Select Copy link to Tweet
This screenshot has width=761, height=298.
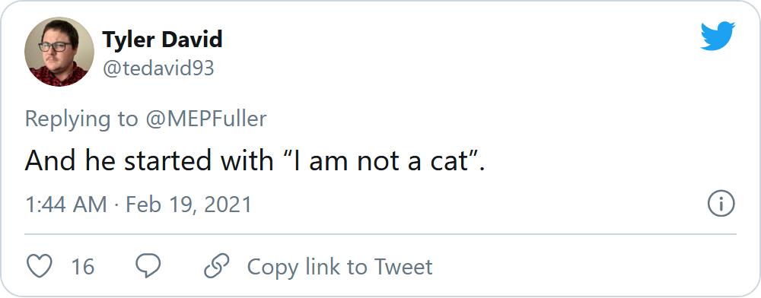(339, 267)
